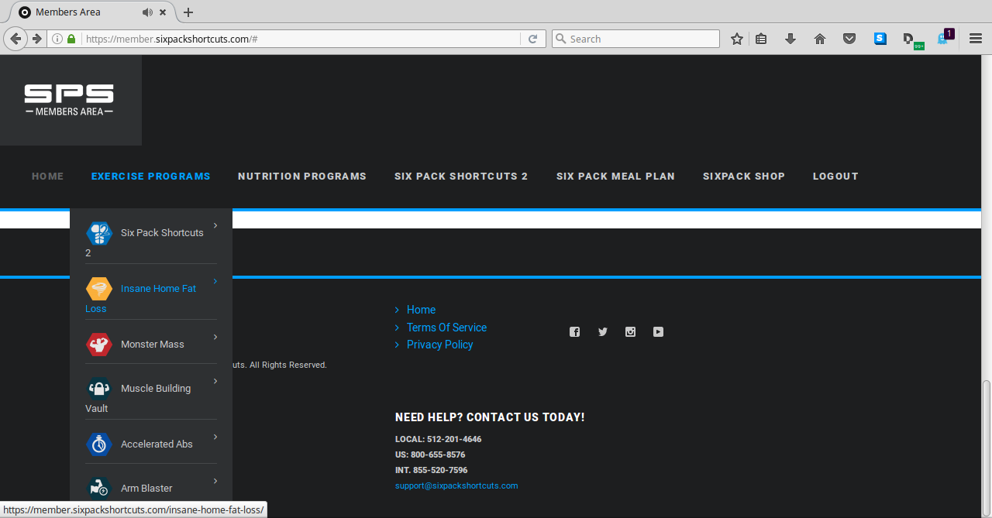Screen dimensions: 992x518
Task: Expand the Six Pack Shortcuts 2 submenu arrow
Action: (215, 225)
